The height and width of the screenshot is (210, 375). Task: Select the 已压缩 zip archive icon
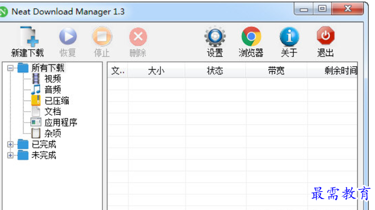click(36, 101)
